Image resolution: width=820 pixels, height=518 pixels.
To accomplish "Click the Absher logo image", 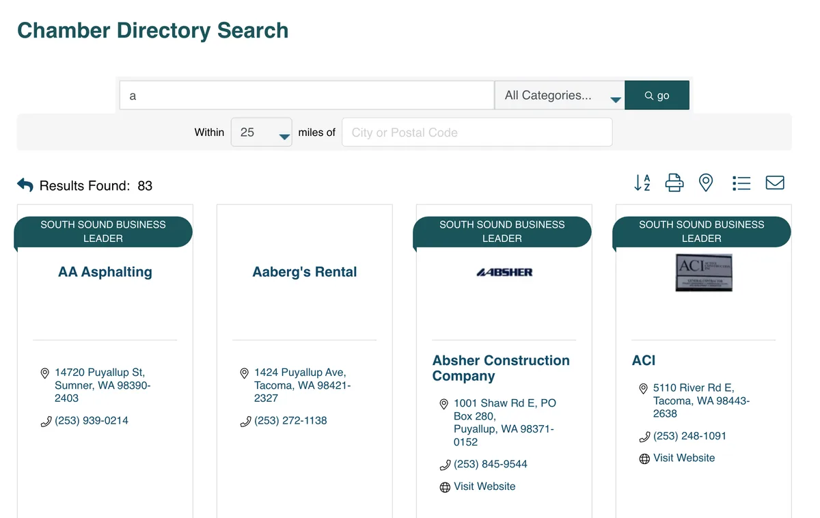I will [x=504, y=272].
